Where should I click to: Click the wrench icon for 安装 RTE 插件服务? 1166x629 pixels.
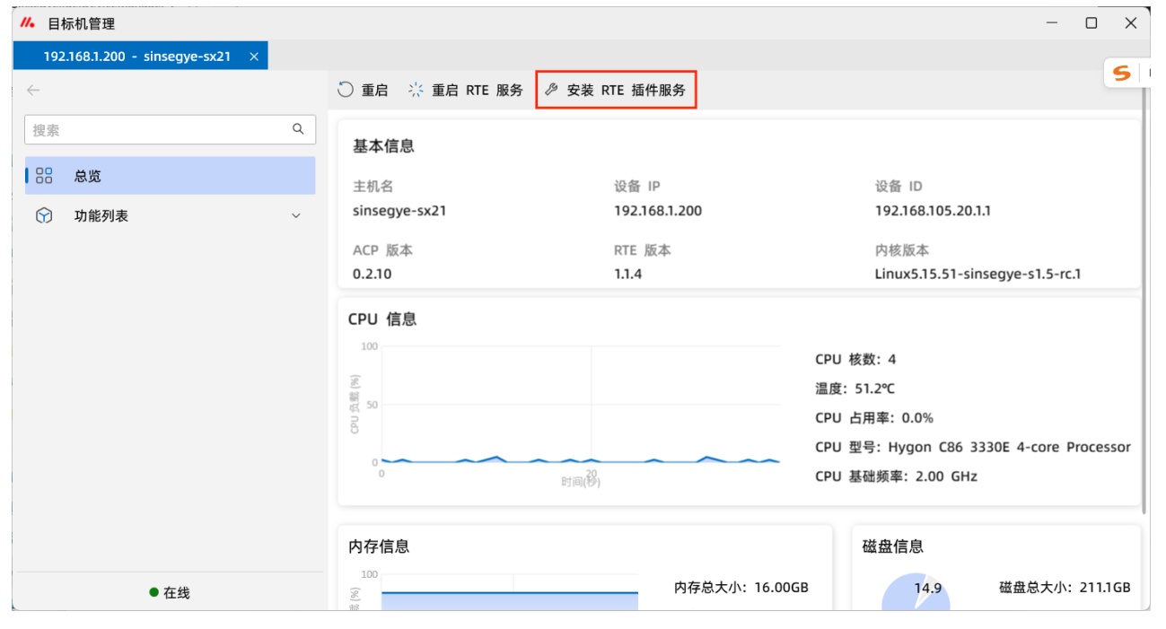[x=551, y=90]
